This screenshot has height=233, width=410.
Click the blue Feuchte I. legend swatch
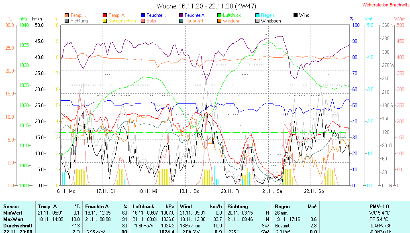tap(143, 15)
